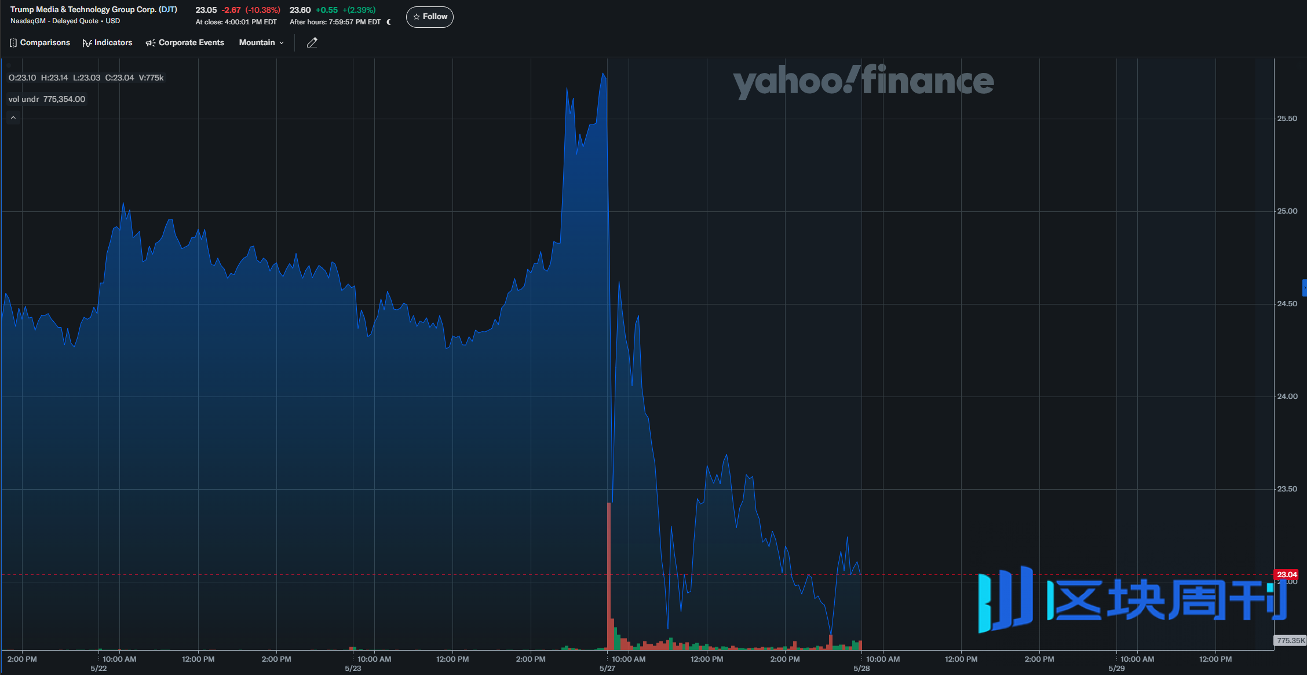Open Corporate Events options
The width and height of the screenshot is (1307, 675).
(184, 43)
